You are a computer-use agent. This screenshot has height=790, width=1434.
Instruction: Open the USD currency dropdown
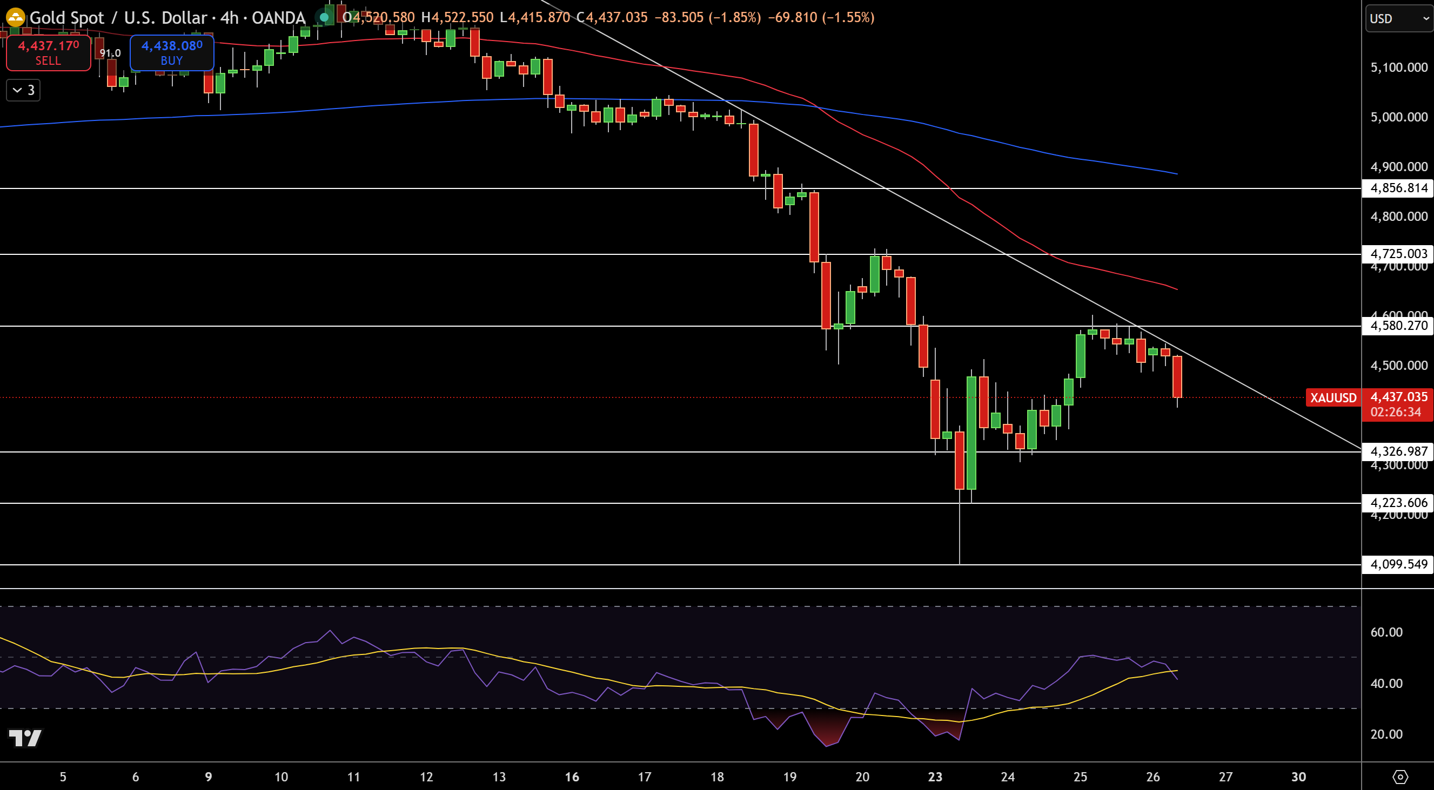[x=1399, y=18]
